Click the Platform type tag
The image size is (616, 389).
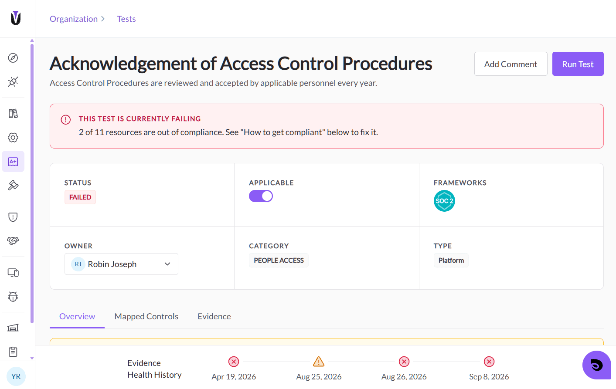coord(451,260)
